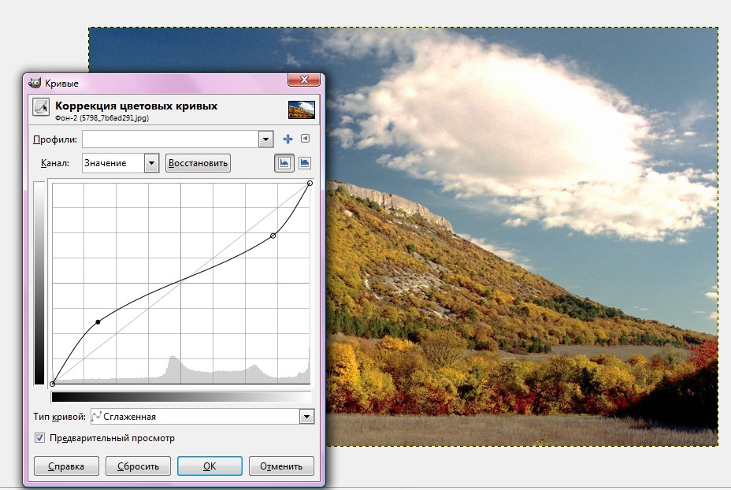731x490 pixels.
Task: Click the image preview thumbnail in the header
Action: coord(302,110)
